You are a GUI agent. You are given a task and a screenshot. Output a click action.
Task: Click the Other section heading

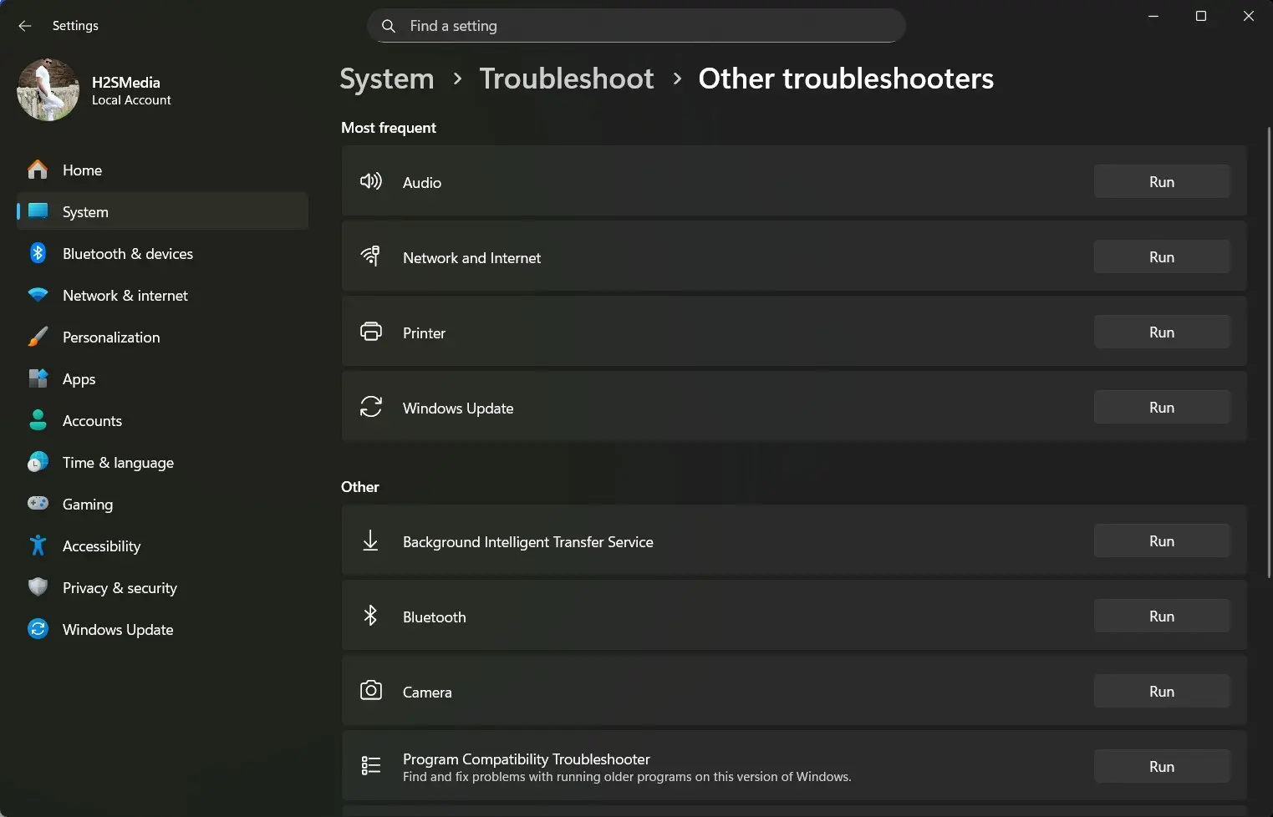[360, 487]
